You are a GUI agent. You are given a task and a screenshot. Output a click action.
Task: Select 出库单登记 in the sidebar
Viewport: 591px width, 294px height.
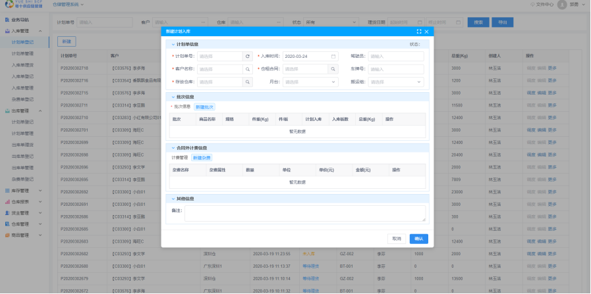(x=22, y=157)
